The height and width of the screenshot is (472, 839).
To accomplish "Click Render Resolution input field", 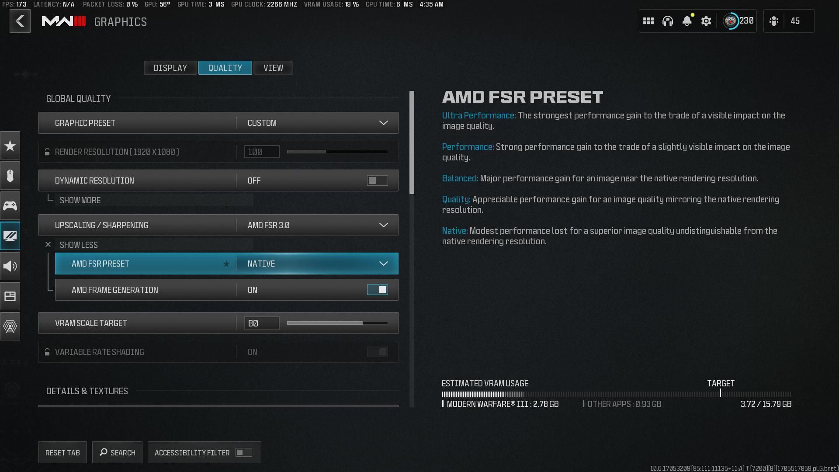I will [x=260, y=152].
